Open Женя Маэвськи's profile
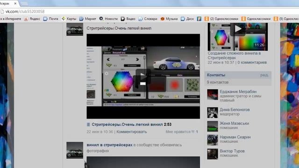 click(235, 123)
